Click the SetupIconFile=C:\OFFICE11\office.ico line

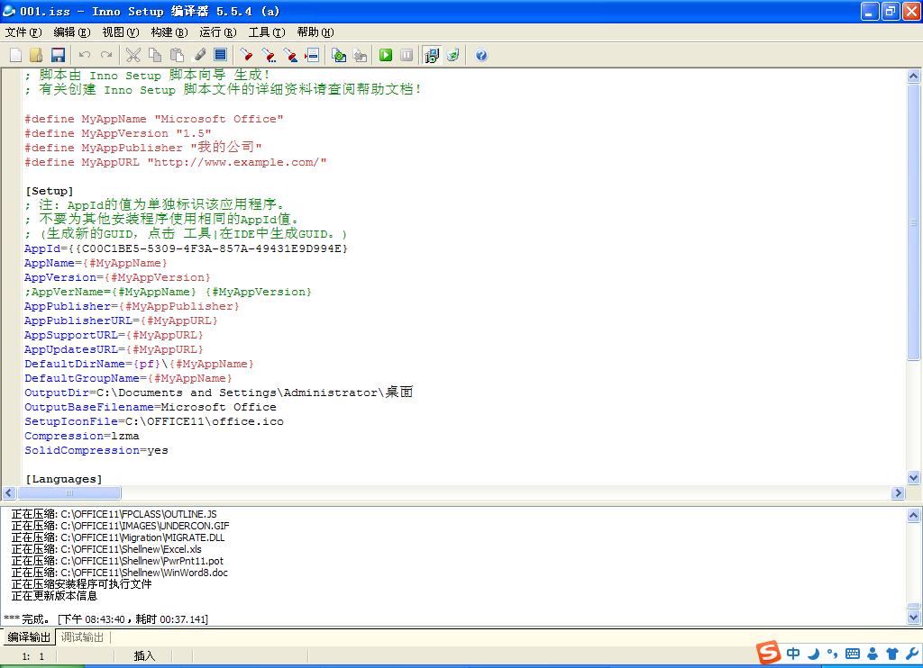pyautogui.click(x=153, y=421)
